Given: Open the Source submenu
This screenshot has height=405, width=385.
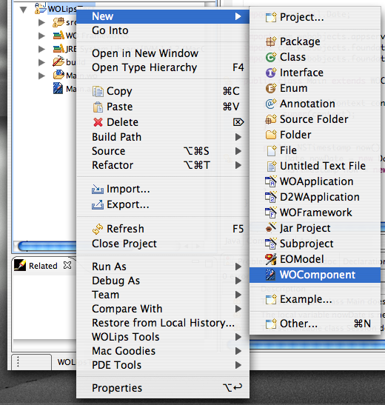Looking at the screenshot, I should 163,151.
